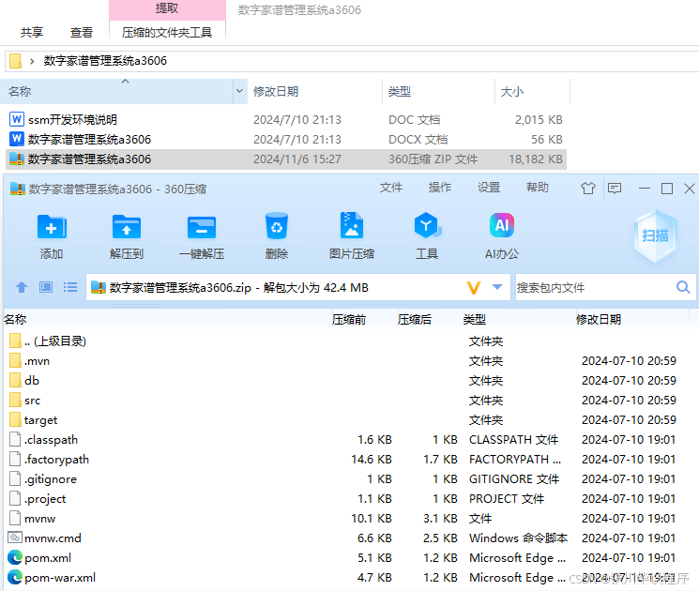
Task: Sort by 修改日期 column in Explorer
Action: pos(314,91)
